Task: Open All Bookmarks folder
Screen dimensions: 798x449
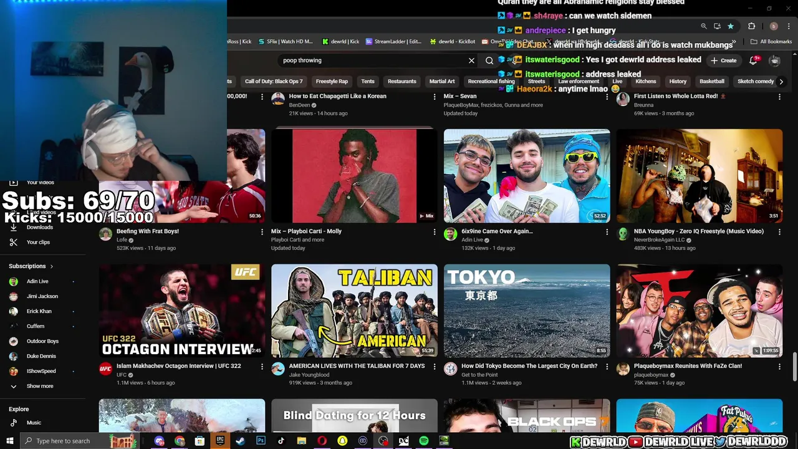Action: point(771,42)
